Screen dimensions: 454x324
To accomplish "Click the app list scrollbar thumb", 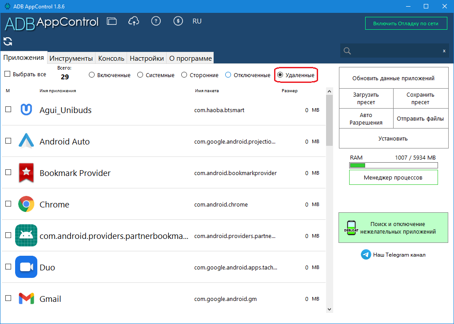I will click(x=329, y=121).
